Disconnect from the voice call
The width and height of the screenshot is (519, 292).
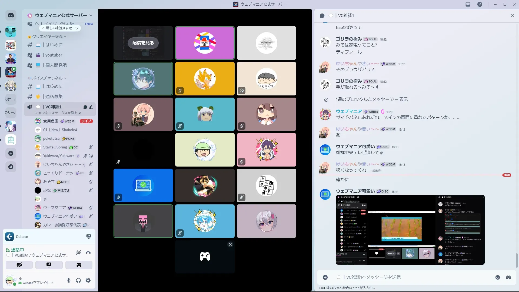[88, 253]
